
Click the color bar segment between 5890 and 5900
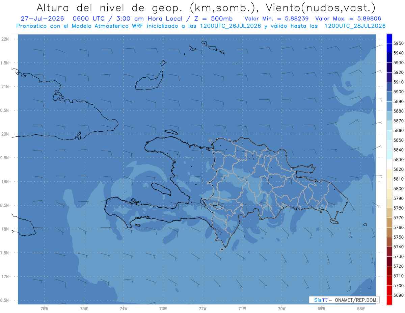[x=389, y=97]
